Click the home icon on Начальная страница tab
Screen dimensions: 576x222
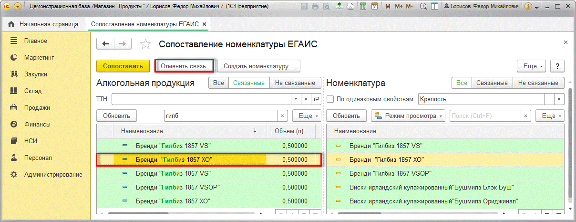pyautogui.click(x=11, y=24)
